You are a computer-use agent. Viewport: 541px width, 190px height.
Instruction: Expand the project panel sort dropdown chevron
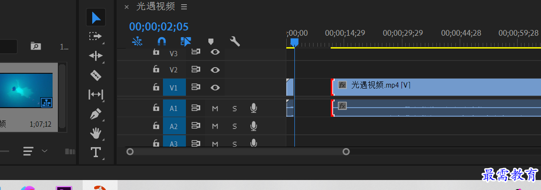[44, 151]
